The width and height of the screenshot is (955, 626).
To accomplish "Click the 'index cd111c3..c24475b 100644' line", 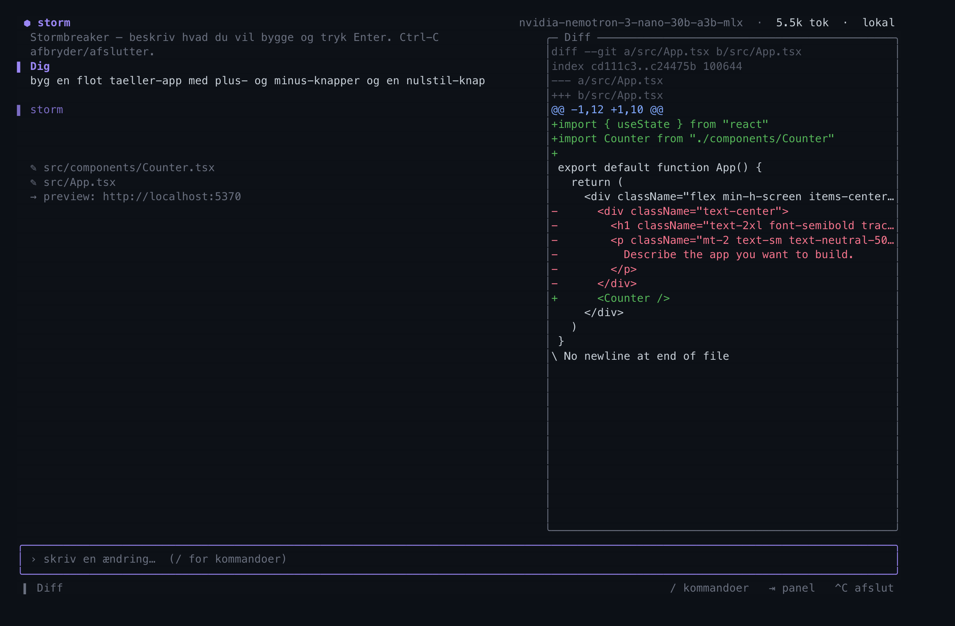I will [646, 66].
